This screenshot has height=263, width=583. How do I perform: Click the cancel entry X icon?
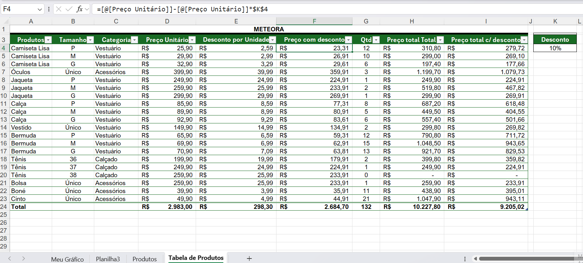pos(59,9)
